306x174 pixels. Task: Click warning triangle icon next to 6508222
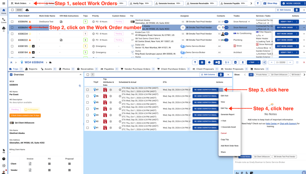(x=30, y=40)
